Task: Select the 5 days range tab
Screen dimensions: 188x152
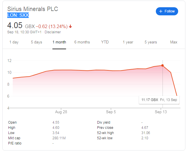Action: pyautogui.click(x=36, y=42)
